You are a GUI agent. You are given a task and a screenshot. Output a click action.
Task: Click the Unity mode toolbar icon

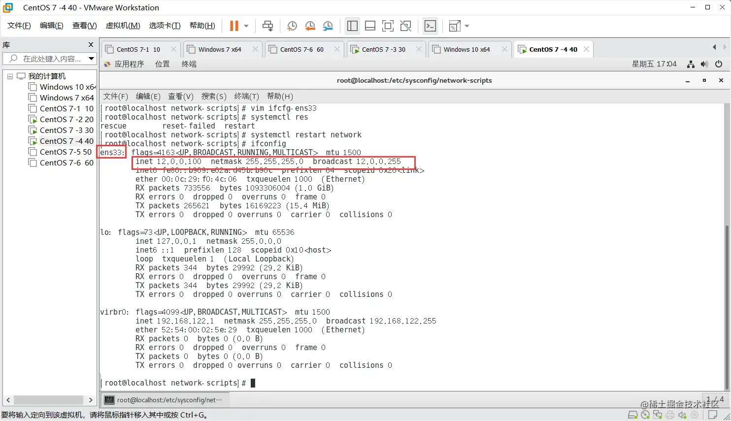pyautogui.click(x=406, y=26)
